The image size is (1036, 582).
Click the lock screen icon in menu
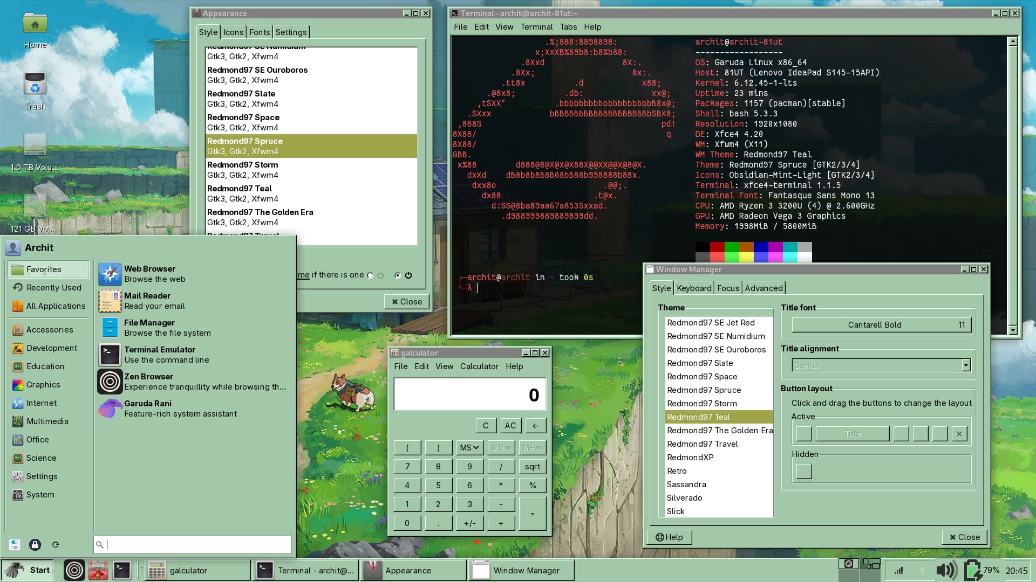point(35,545)
